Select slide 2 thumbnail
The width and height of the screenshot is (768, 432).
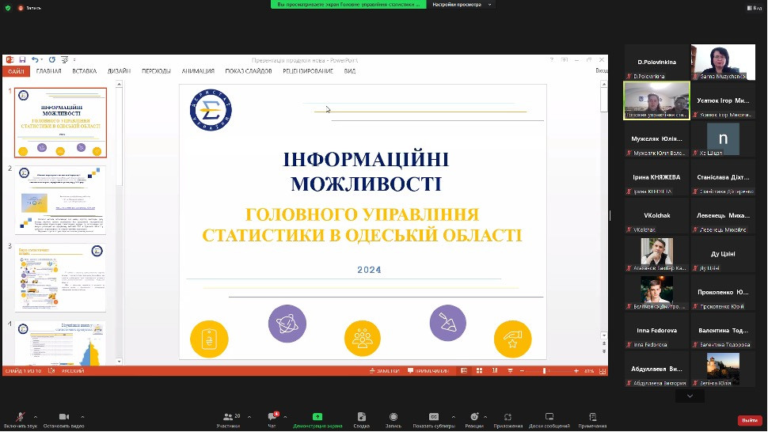pyautogui.click(x=60, y=200)
